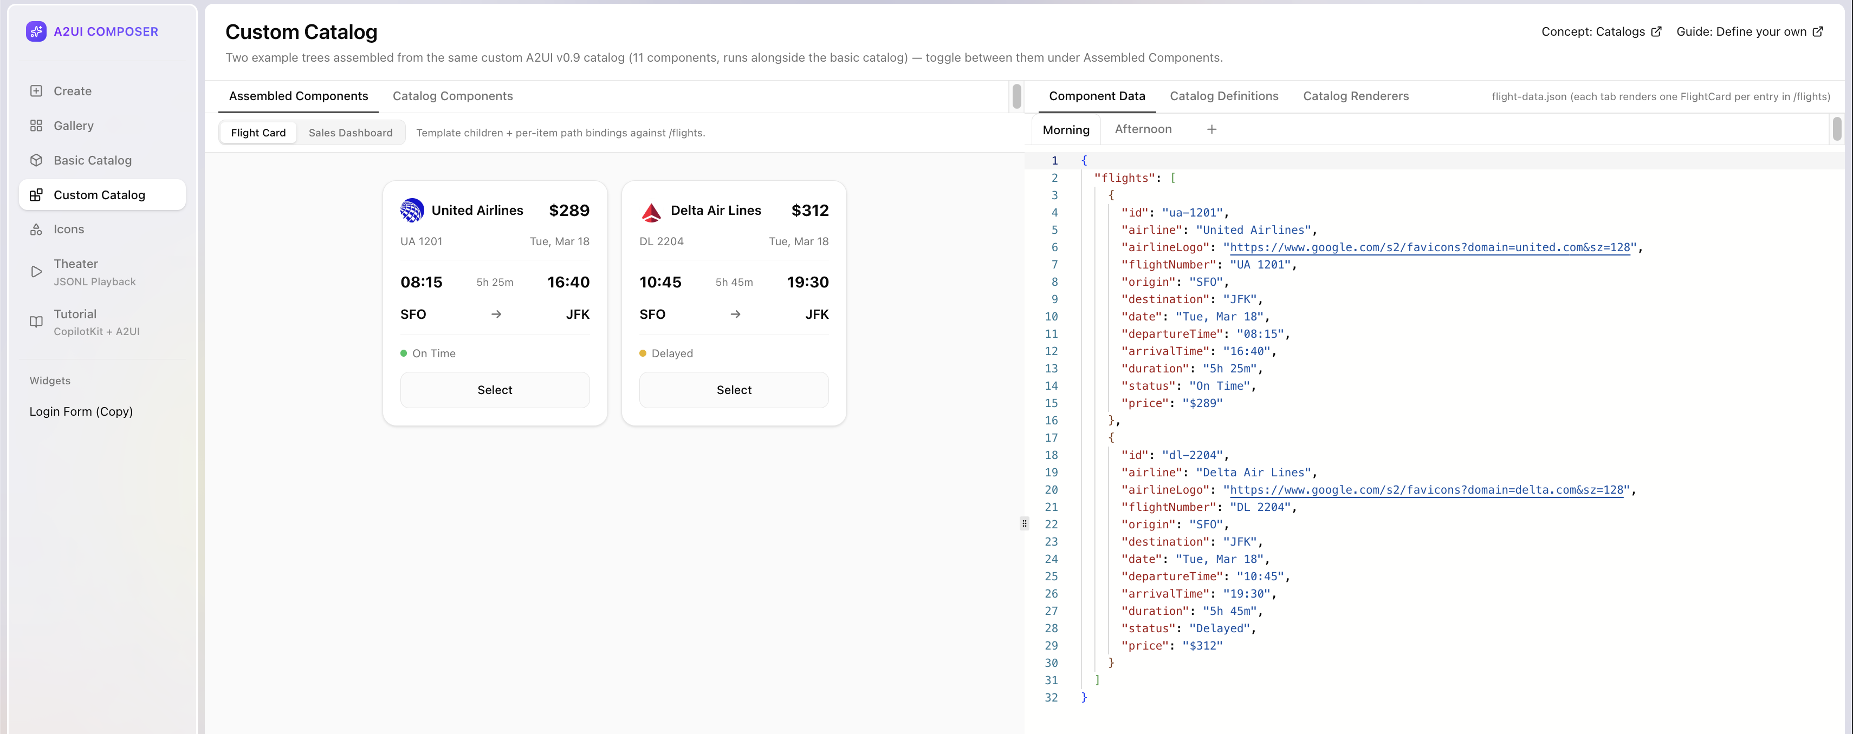Open the Login Form (Copy) widget
The width and height of the screenshot is (1853, 734).
(x=81, y=412)
